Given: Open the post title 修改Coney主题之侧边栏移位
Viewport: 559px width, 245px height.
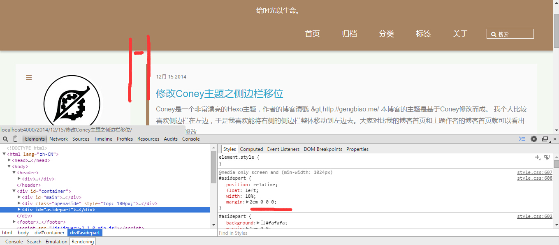Looking at the screenshot, I should 220,94.
